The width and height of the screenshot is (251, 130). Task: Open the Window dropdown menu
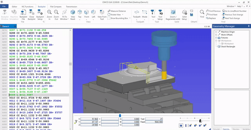click(x=231, y=6)
